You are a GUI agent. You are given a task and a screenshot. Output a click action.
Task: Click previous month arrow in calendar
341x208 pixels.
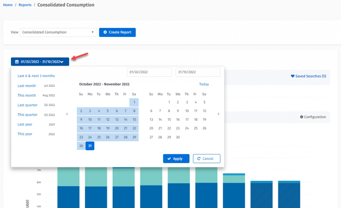(x=67, y=114)
